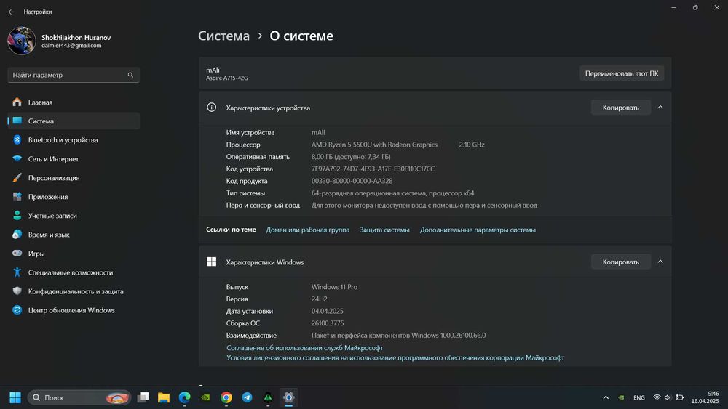Screen dimensions: 728x409
Task: Open Telegram from the taskbar
Action: (247, 397)
